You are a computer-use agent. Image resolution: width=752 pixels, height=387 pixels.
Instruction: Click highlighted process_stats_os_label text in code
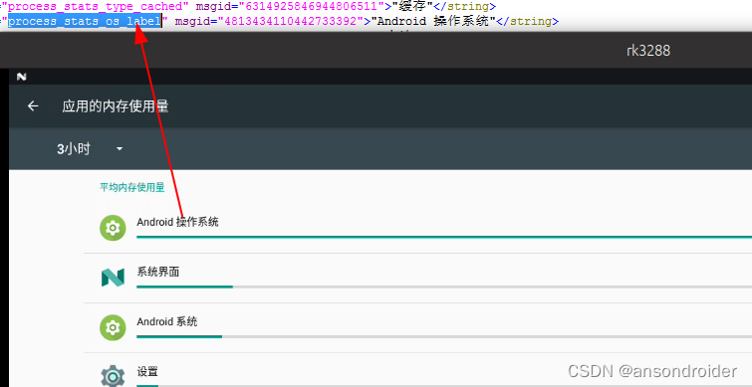coord(85,22)
